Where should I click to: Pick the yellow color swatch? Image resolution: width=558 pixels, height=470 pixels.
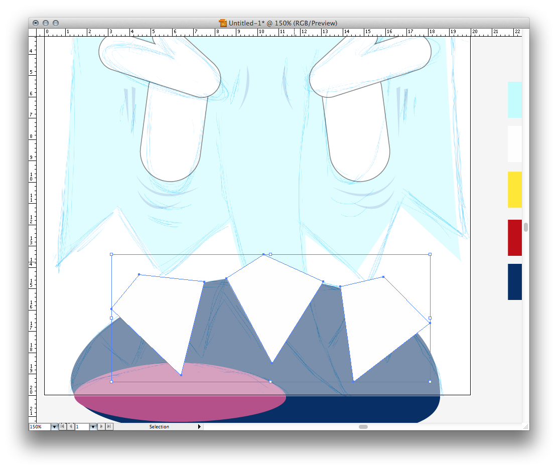(x=514, y=190)
